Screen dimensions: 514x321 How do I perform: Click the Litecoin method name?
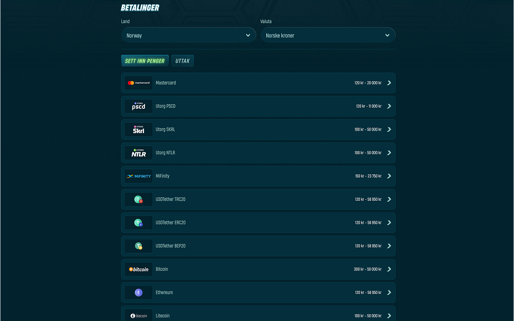click(162, 316)
